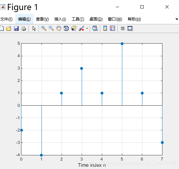Select the stem marker at n=1
The width and height of the screenshot is (179, 169).
point(41,155)
